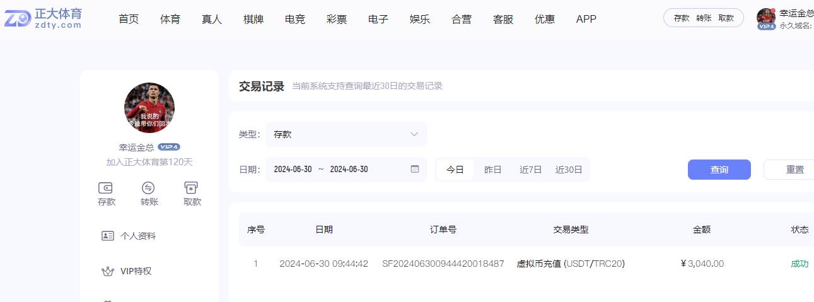The width and height of the screenshot is (814, 302).
Task: Click the 订单号 column header
Action: click(x=443, y=229)
